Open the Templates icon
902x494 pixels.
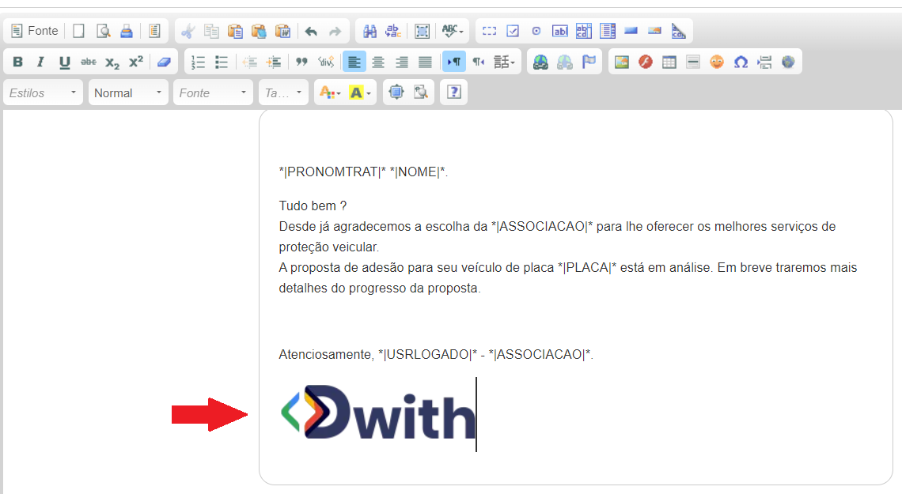pyautogui.click(x=154, y=31)
